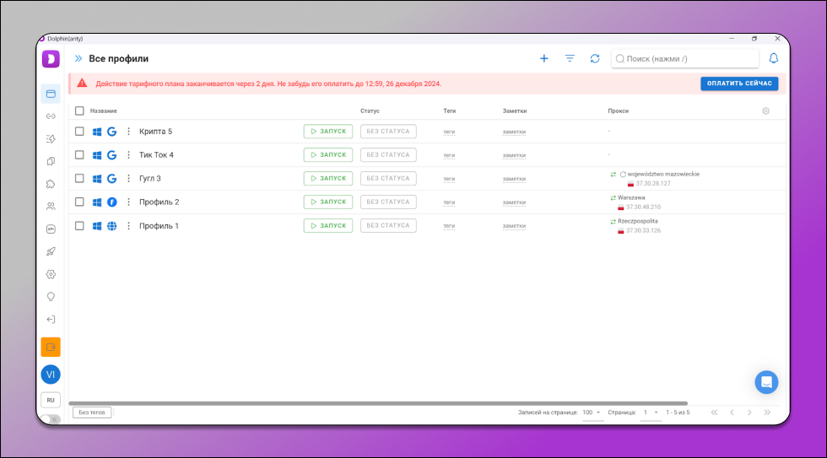Open three-dot menu for Гугл 3

[129, 179]
